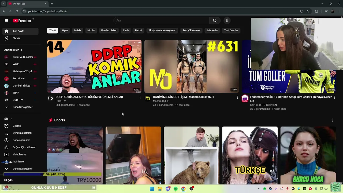Select the Oyun filter chip
Image resolution: width=343 pixels, height=193 pixels.
[x=65, y=30]
